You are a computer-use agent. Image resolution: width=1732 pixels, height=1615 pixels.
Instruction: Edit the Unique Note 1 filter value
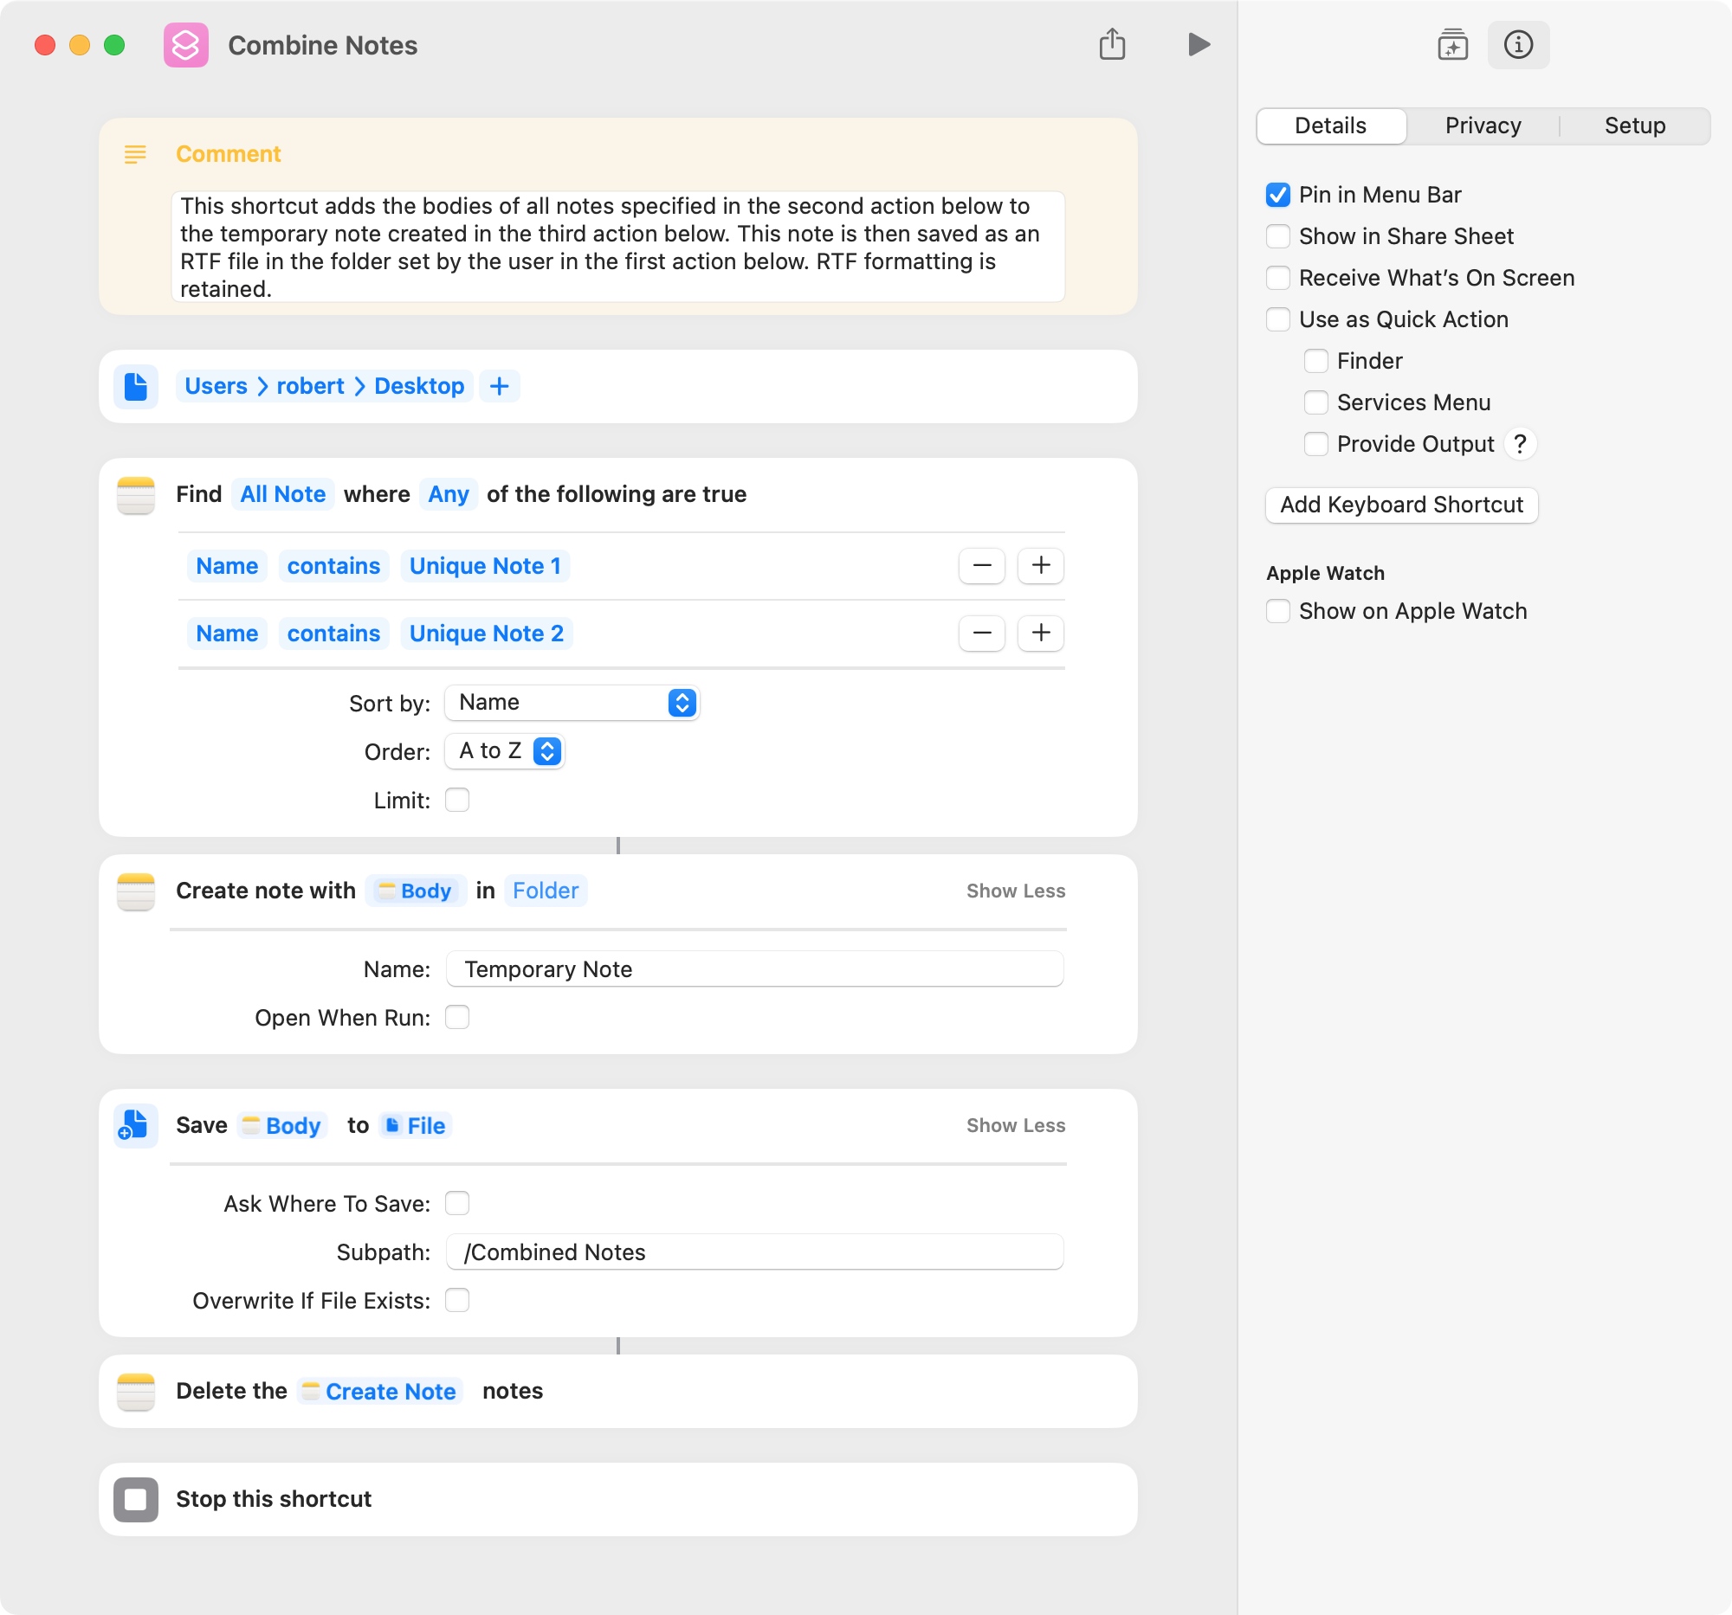coord(485,566)
